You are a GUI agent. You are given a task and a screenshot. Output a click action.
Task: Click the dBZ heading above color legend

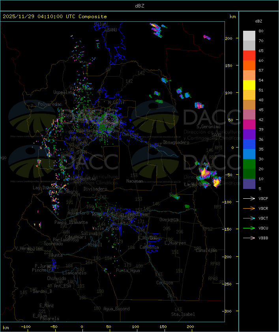click(258, 21)
